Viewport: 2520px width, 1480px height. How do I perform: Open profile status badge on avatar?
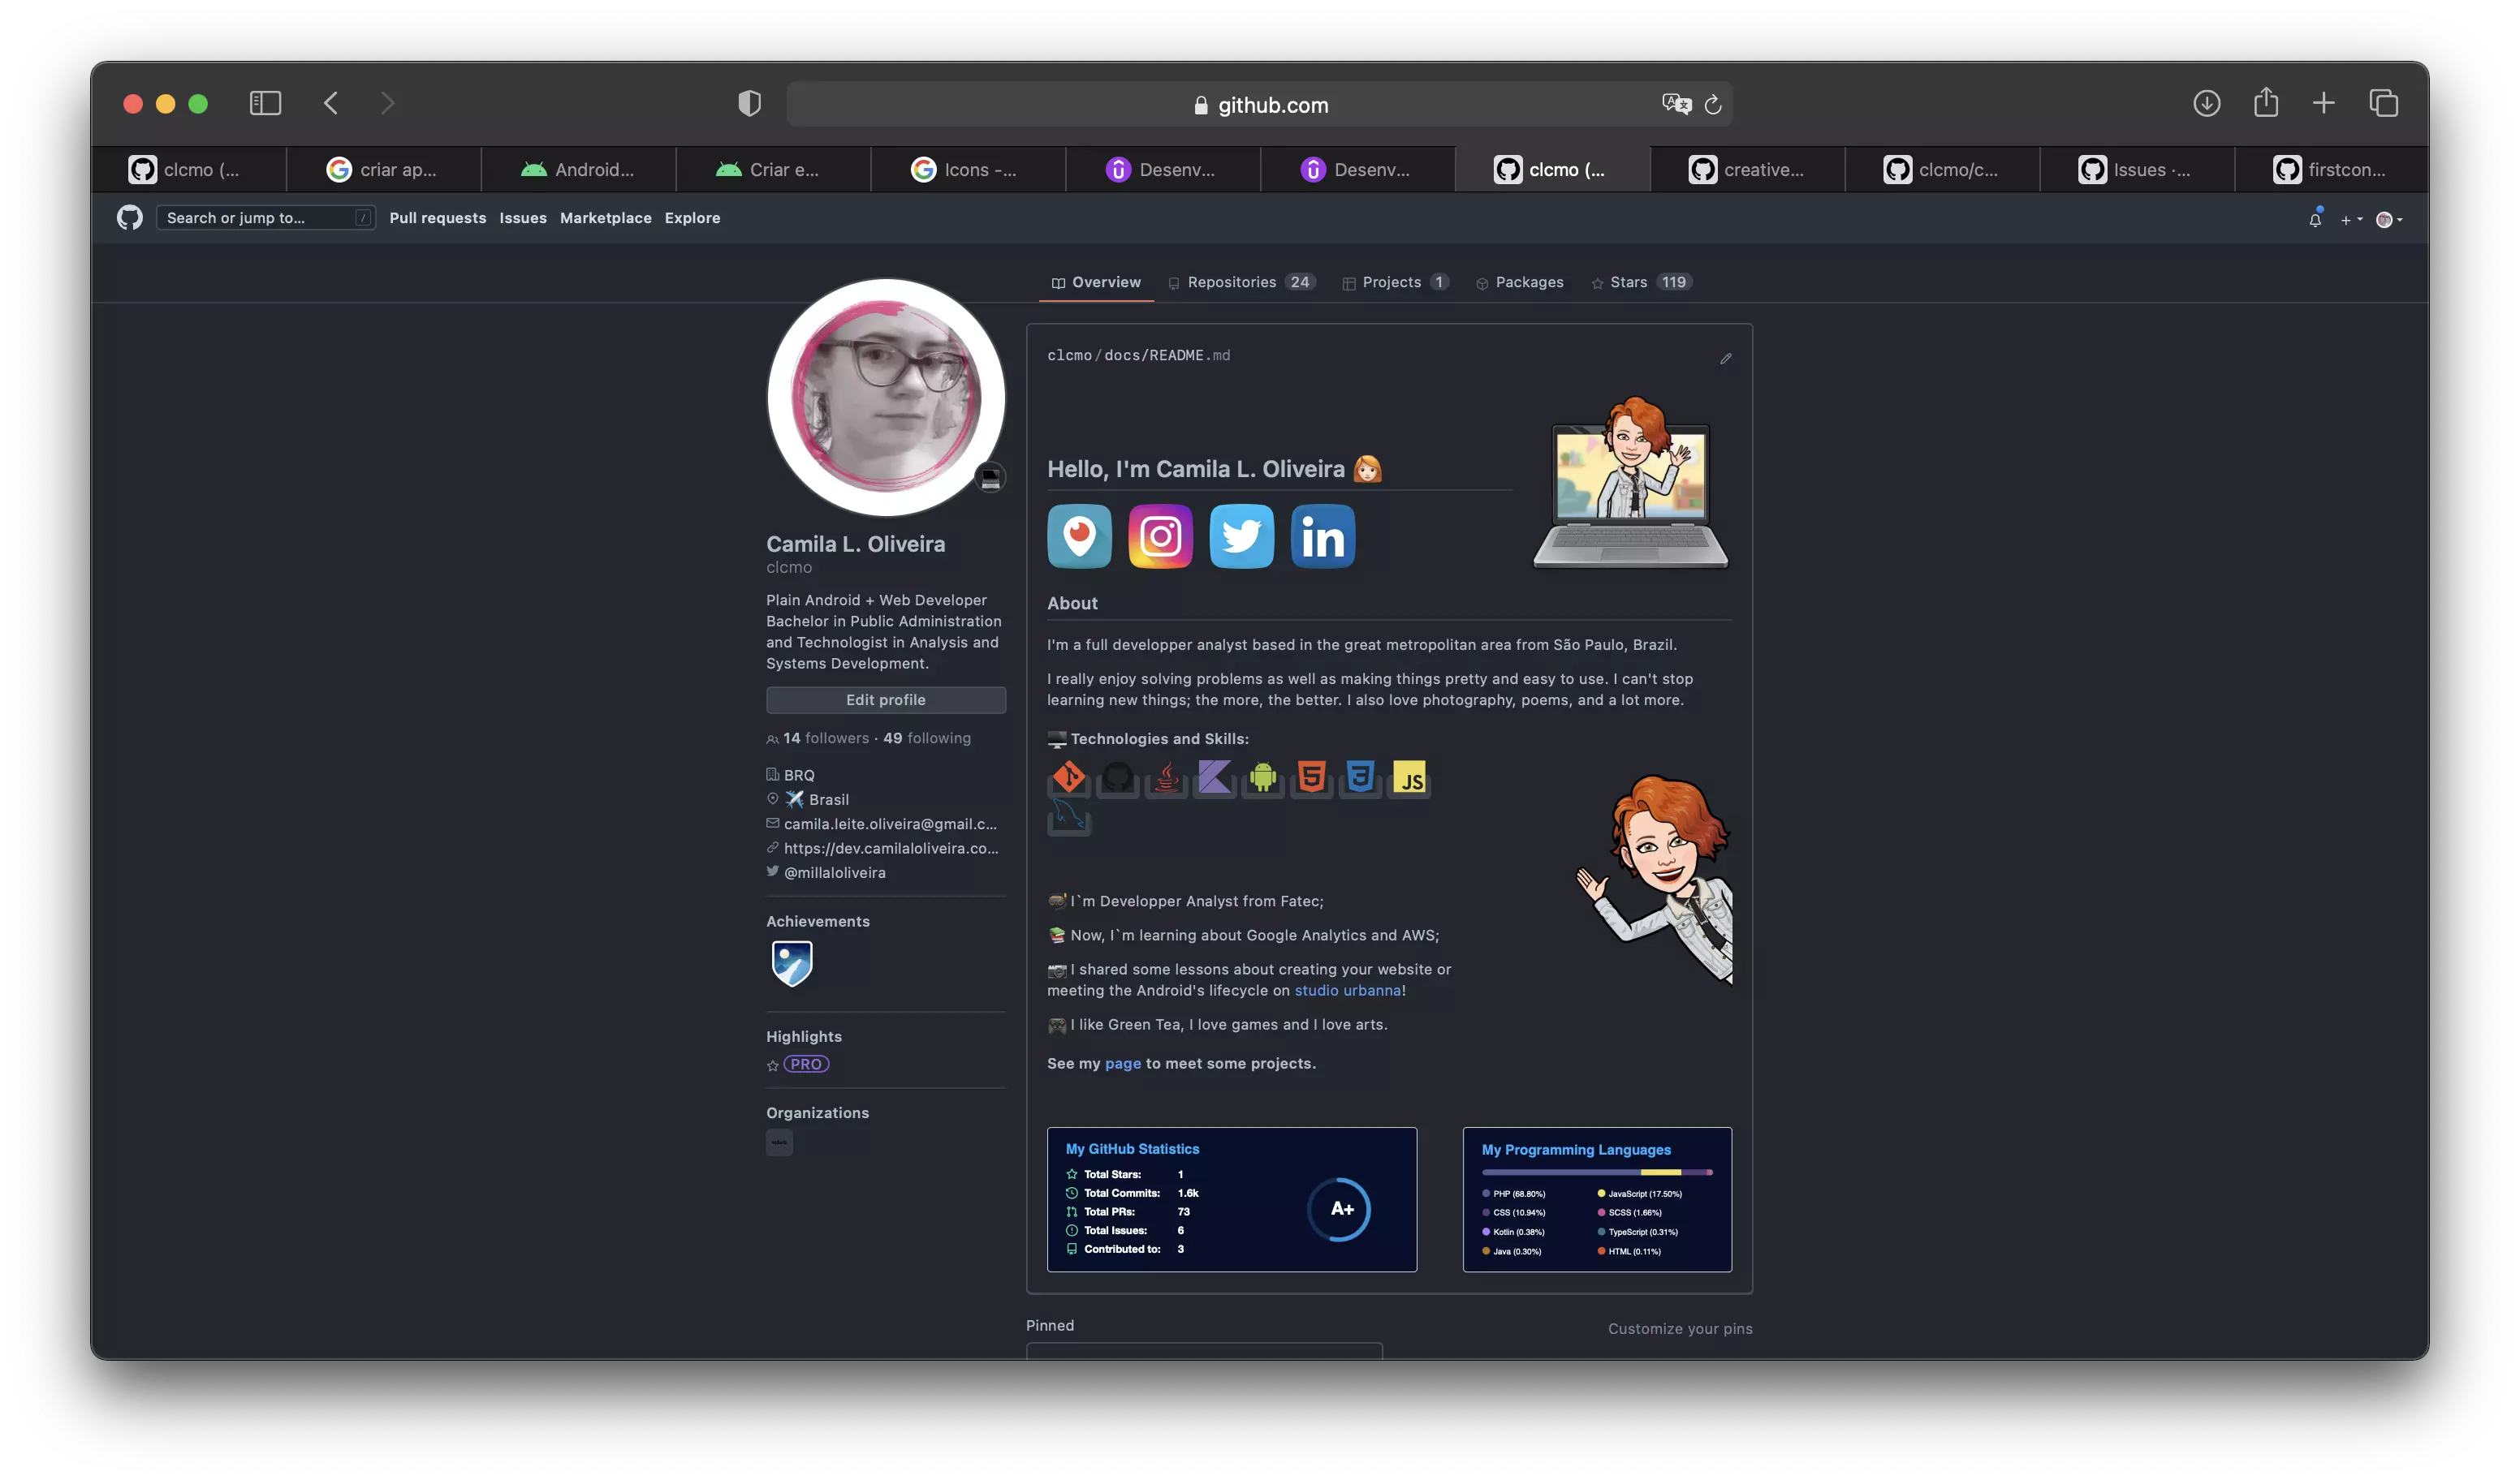point(990,479)
